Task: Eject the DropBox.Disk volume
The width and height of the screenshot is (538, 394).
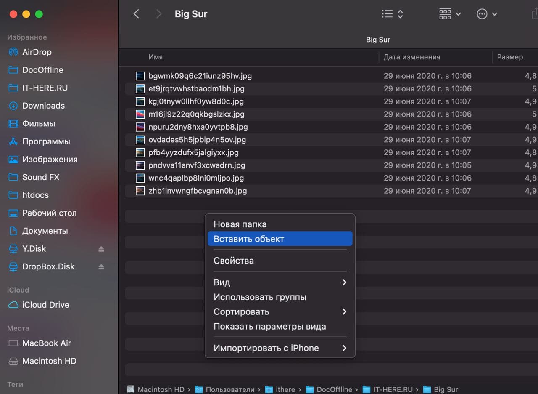Action: coord(101,266)
